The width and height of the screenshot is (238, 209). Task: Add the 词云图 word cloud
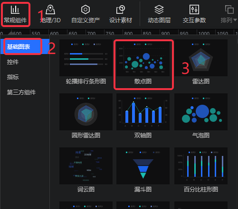[x=86, y=166]
